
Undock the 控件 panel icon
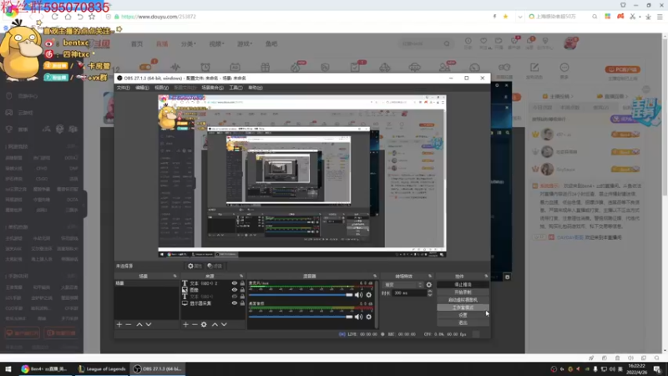[486, 277]
